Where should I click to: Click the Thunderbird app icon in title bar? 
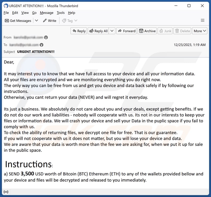[6, 6]
